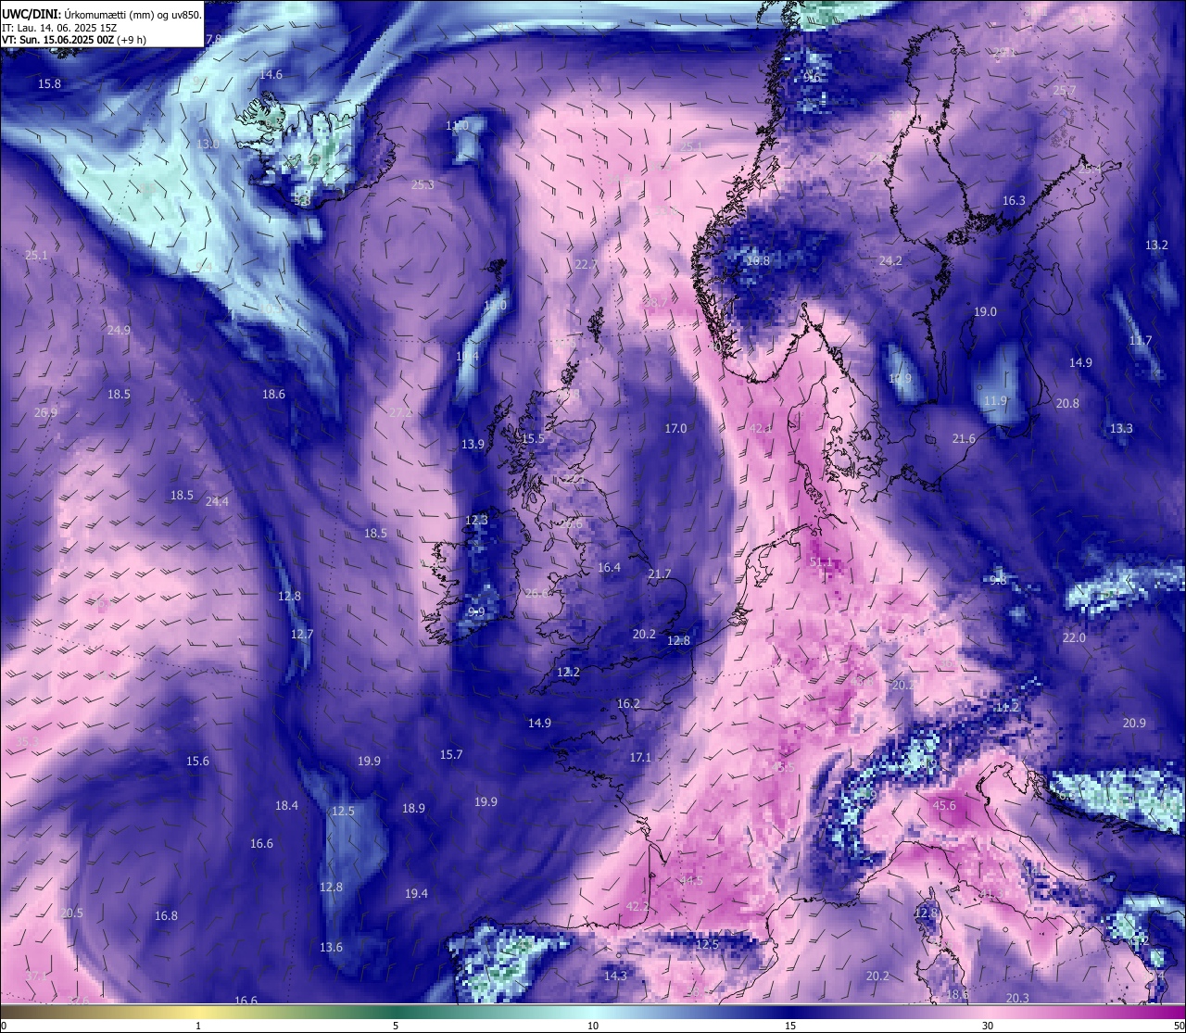The width and height of the screenshot is (1186, 1033).
Task: Click the 13.2 value label
Action: click(x=1156, y=245)
